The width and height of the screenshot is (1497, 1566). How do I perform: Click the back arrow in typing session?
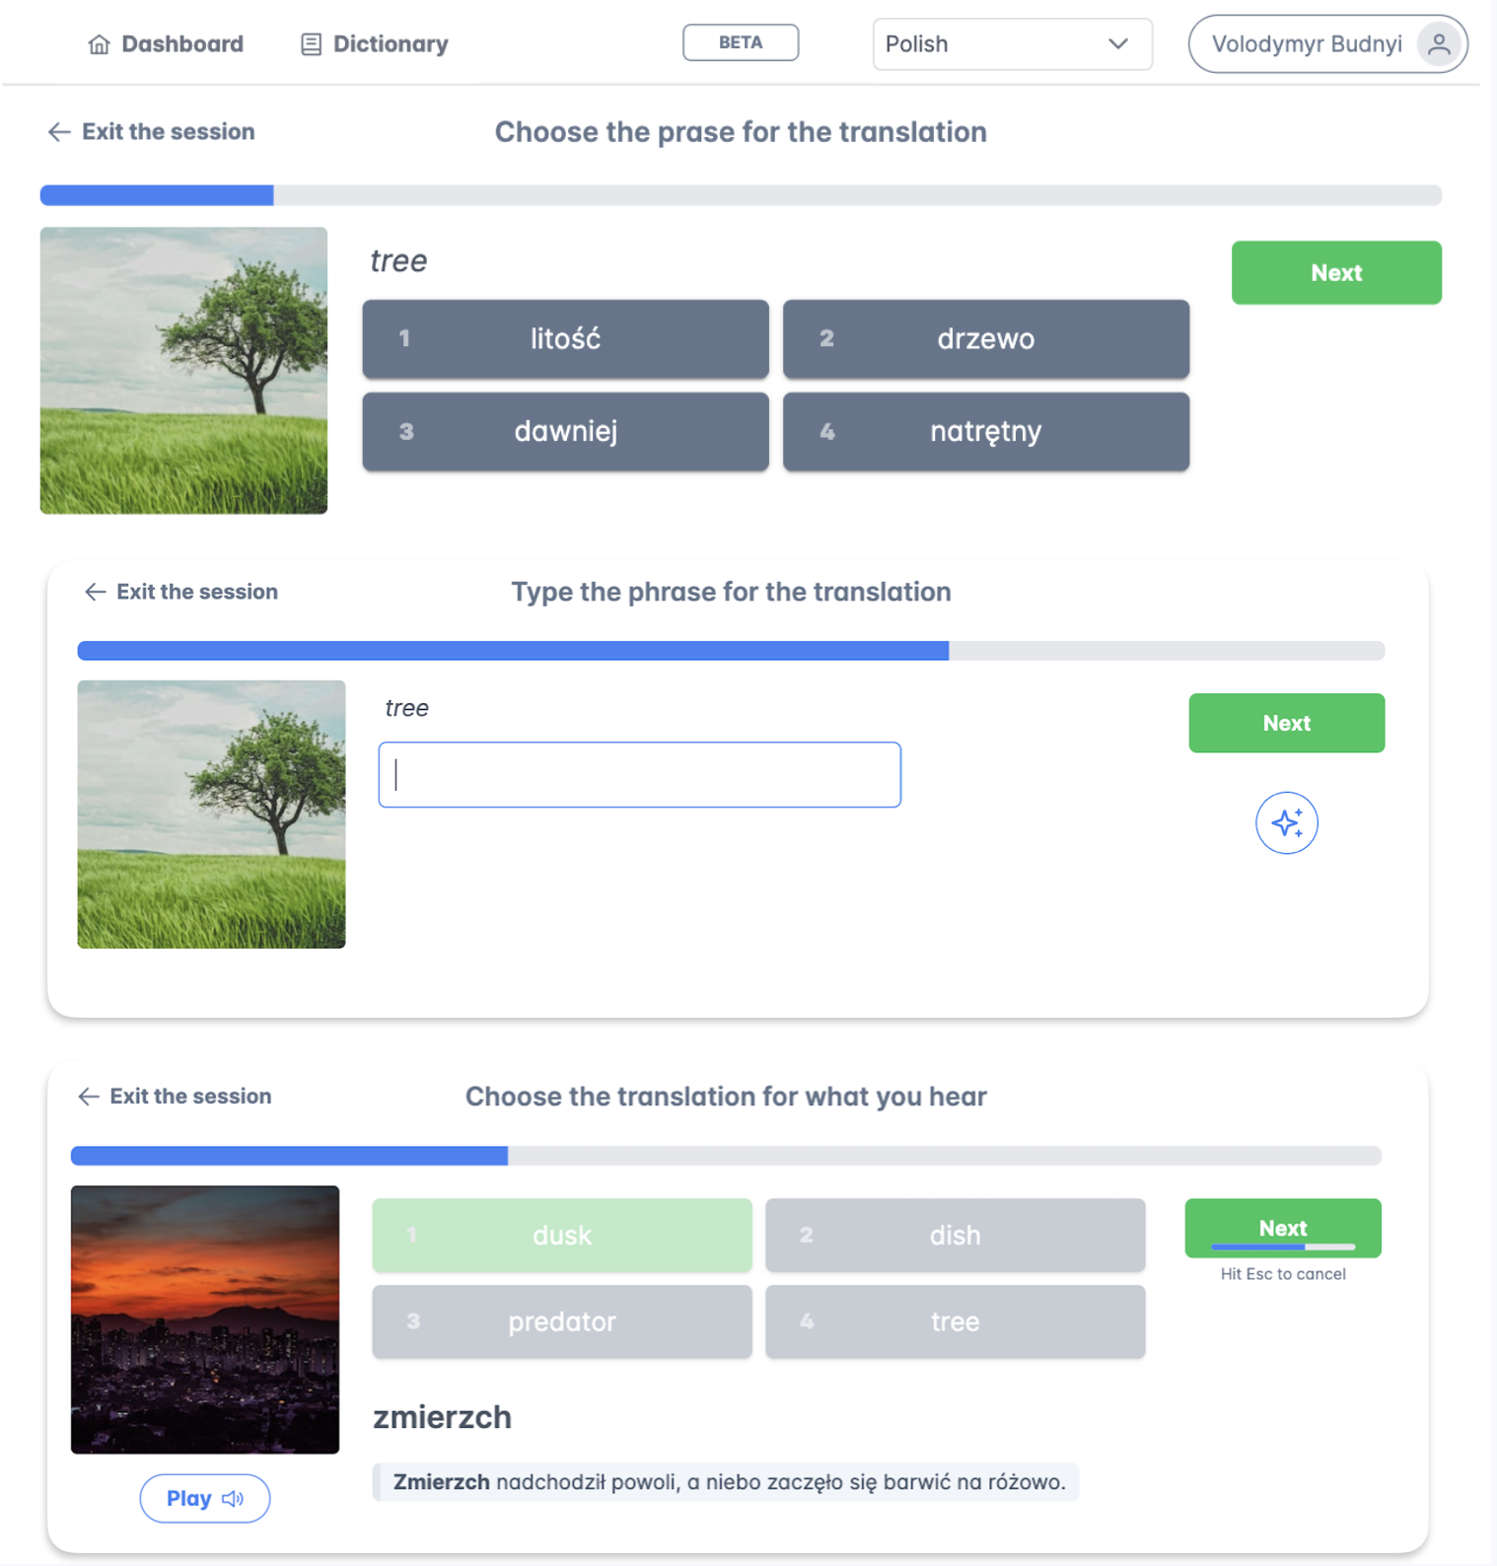coord(95,592)
